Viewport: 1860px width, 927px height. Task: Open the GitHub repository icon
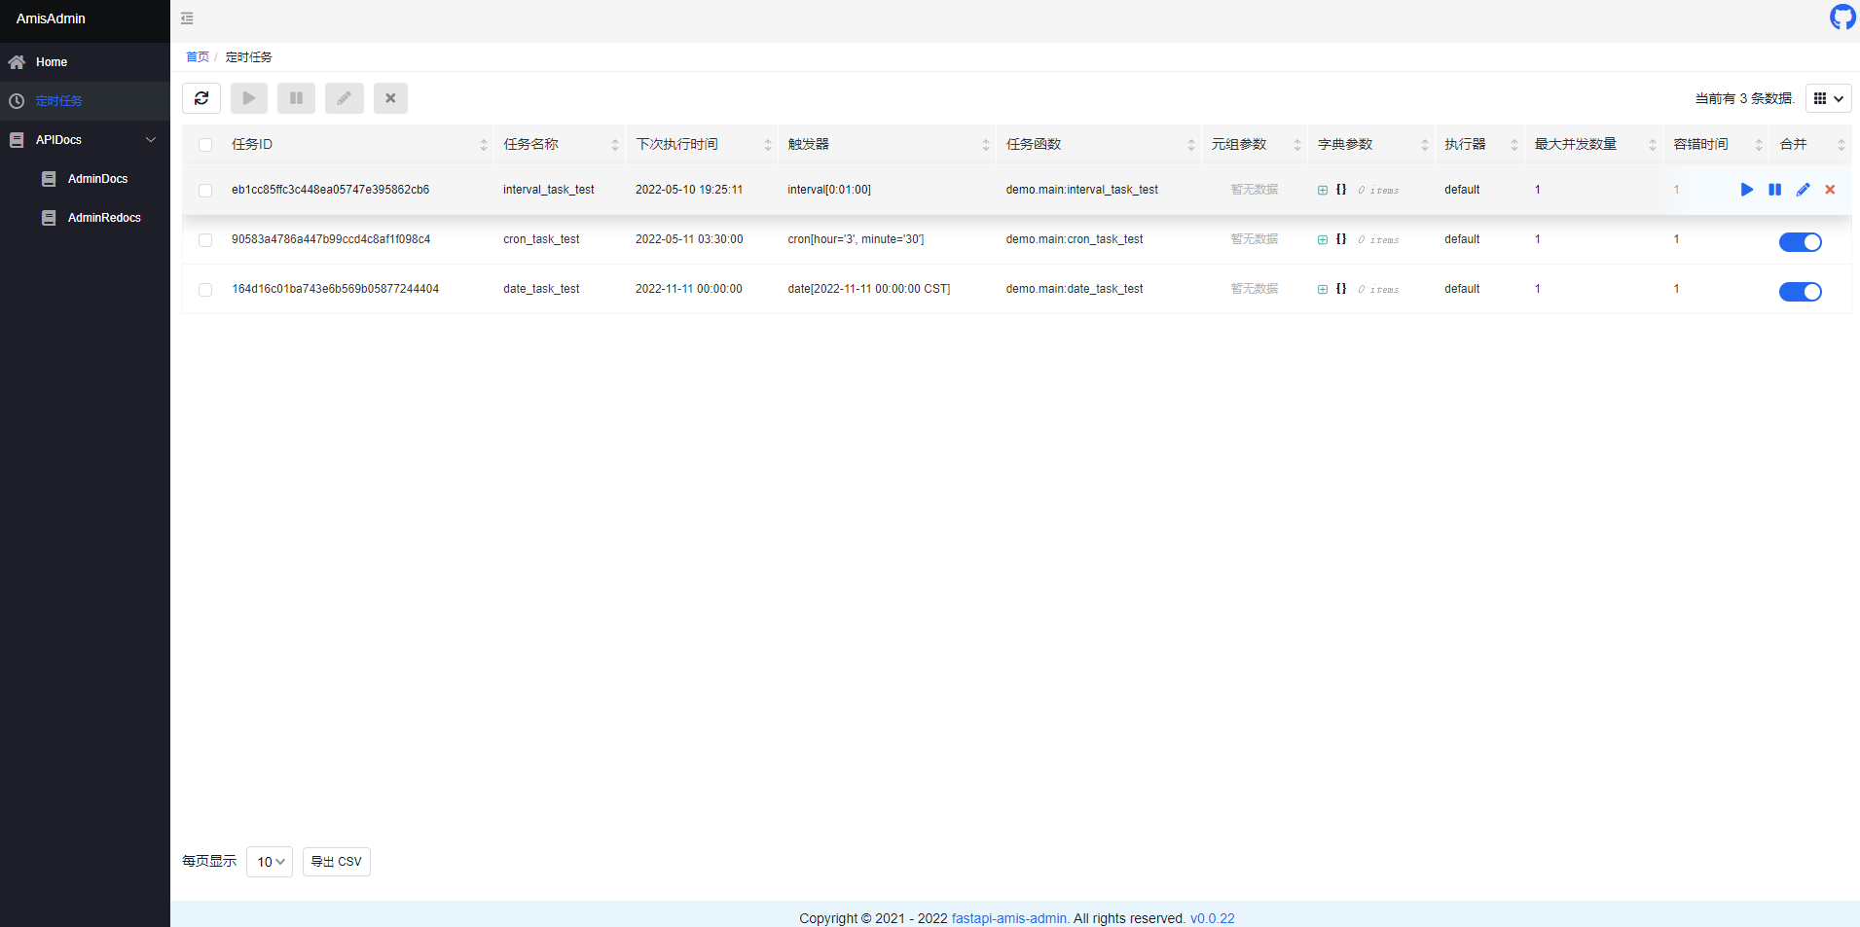point(1842,17)
